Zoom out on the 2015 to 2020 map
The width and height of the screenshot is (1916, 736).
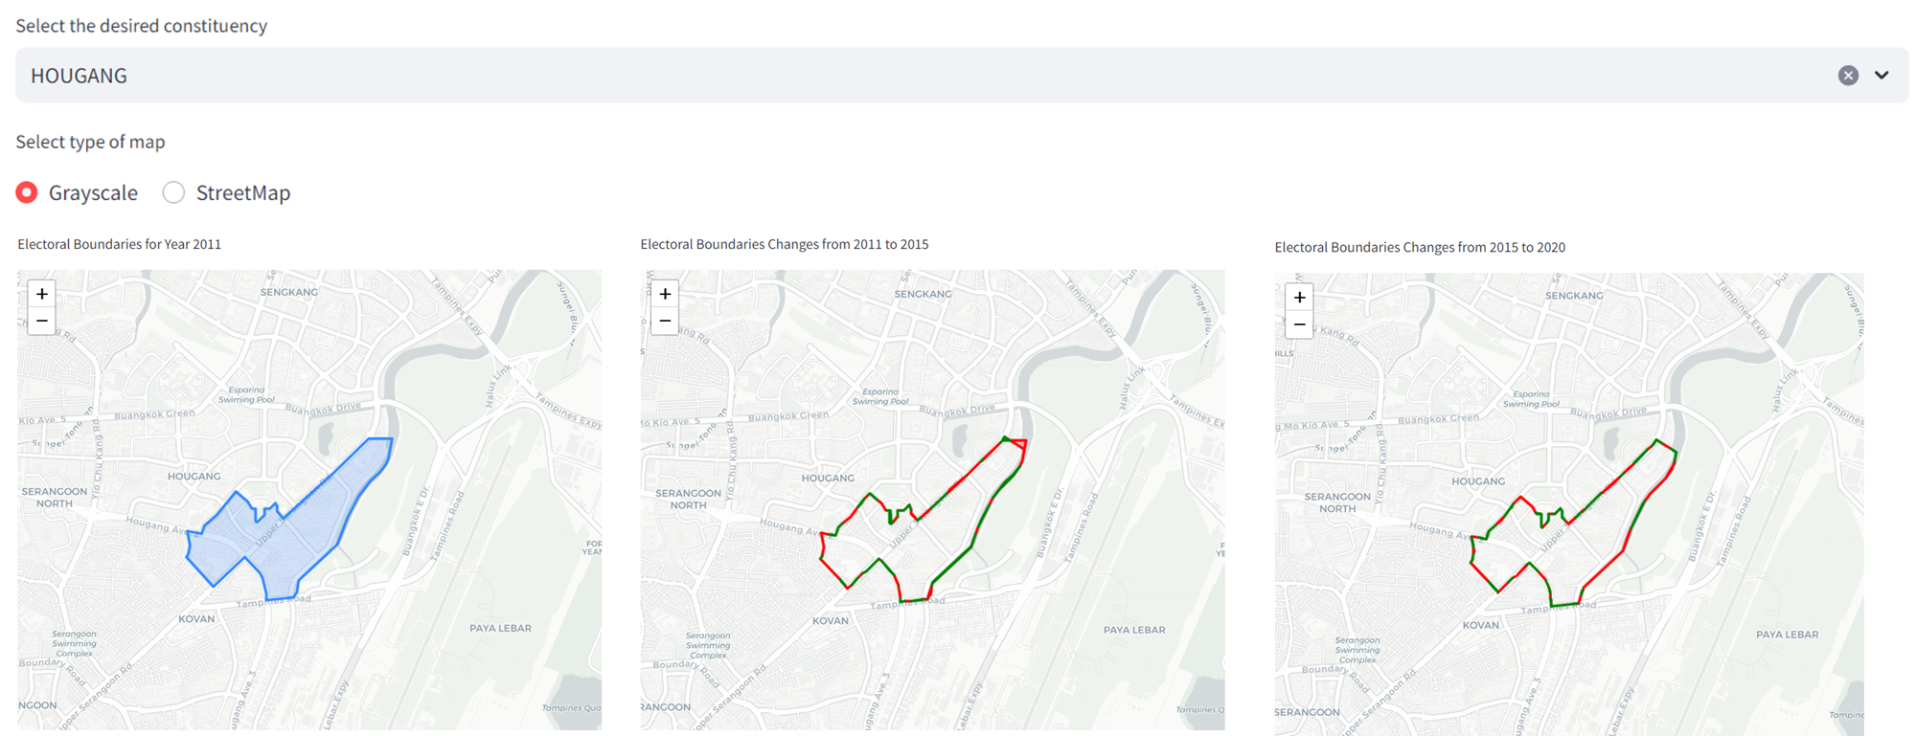coord(1299,324)
